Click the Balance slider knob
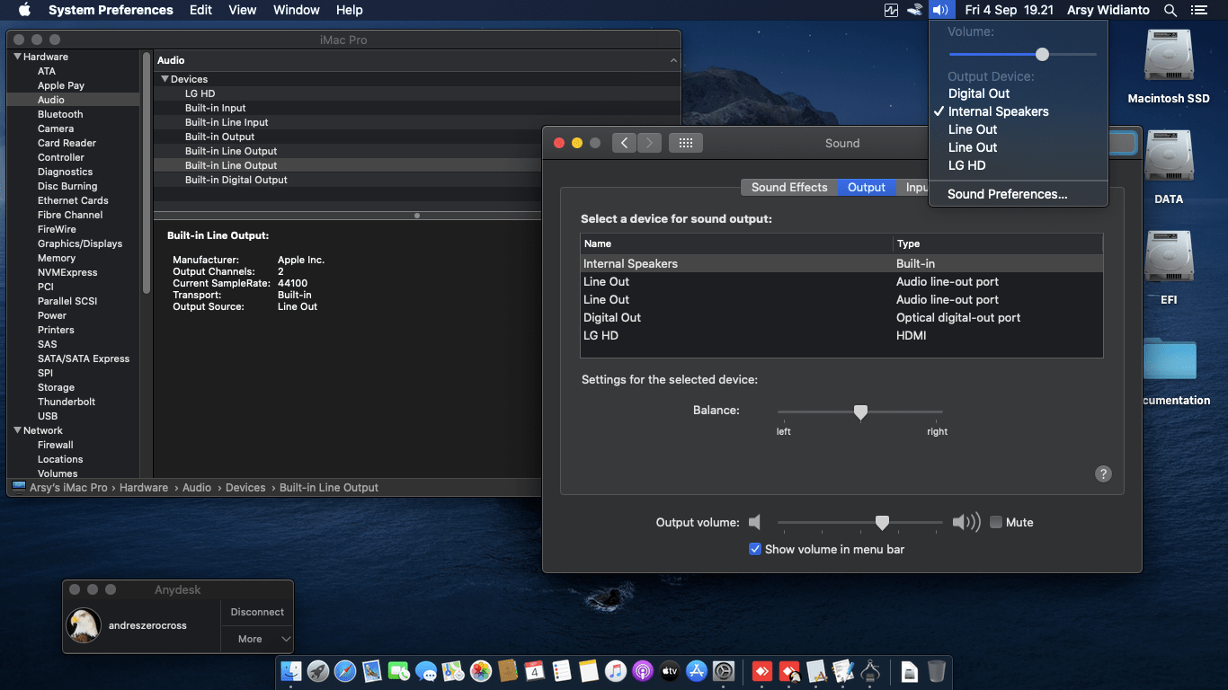This screenshot has width=1228, height=690. click(x=860, y=412)
